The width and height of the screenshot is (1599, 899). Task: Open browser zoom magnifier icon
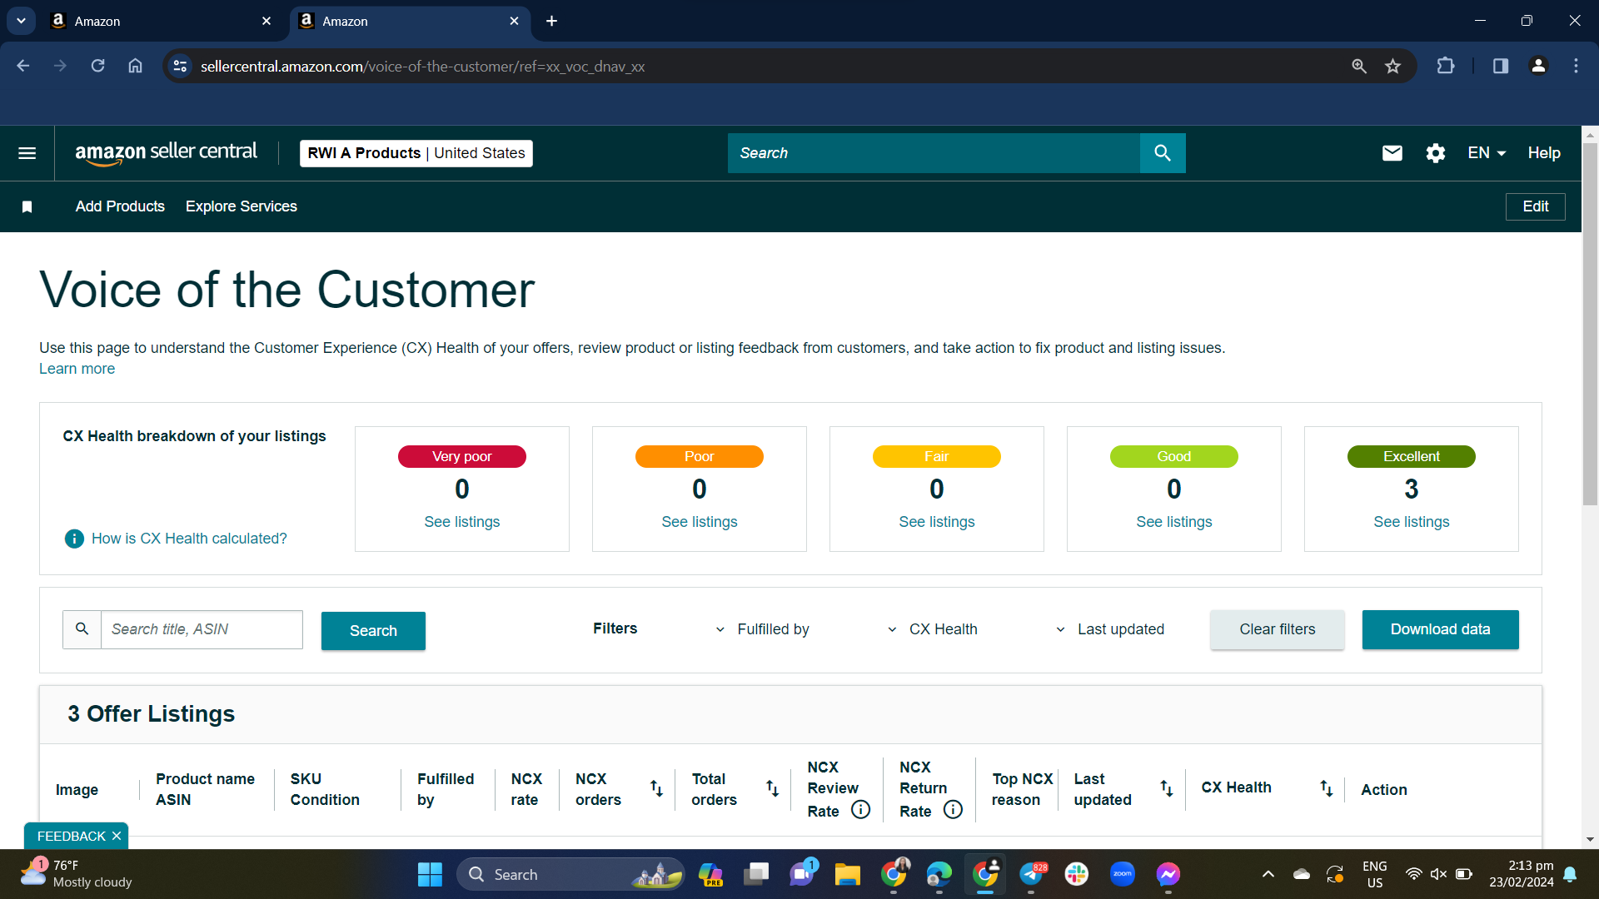coord(1359,66)
